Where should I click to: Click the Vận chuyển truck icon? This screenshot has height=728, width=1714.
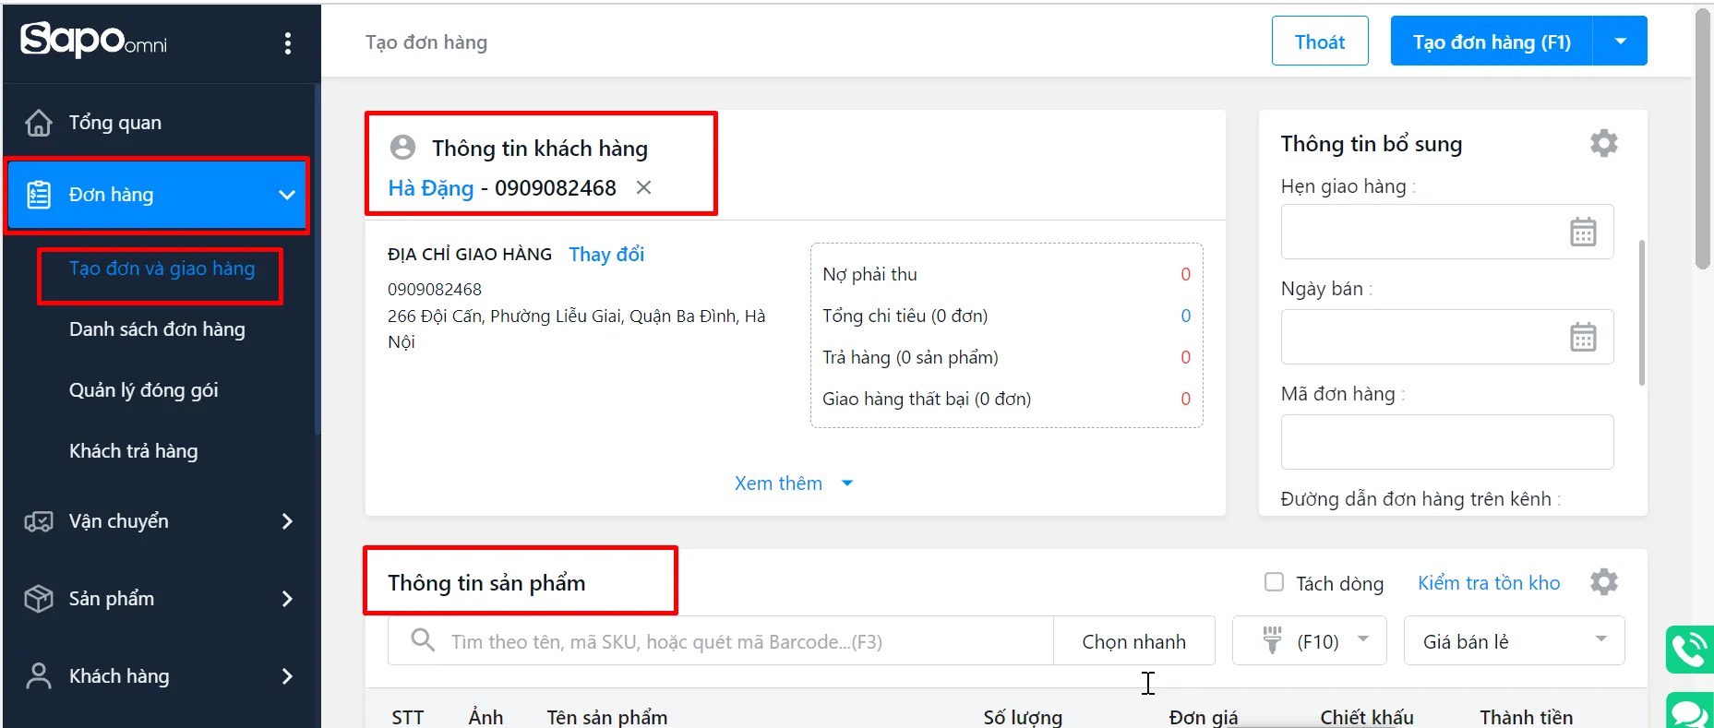(39, 521)
